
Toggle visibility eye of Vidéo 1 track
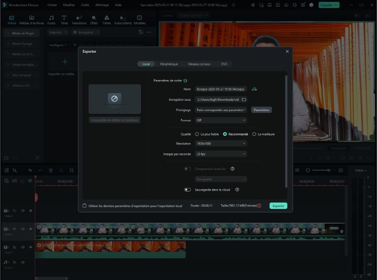(x=31, y=247)
